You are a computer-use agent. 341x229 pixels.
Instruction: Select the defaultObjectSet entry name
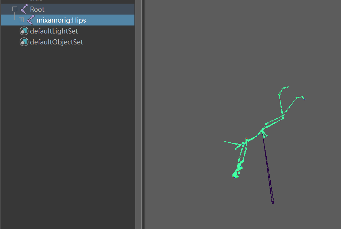56,42
